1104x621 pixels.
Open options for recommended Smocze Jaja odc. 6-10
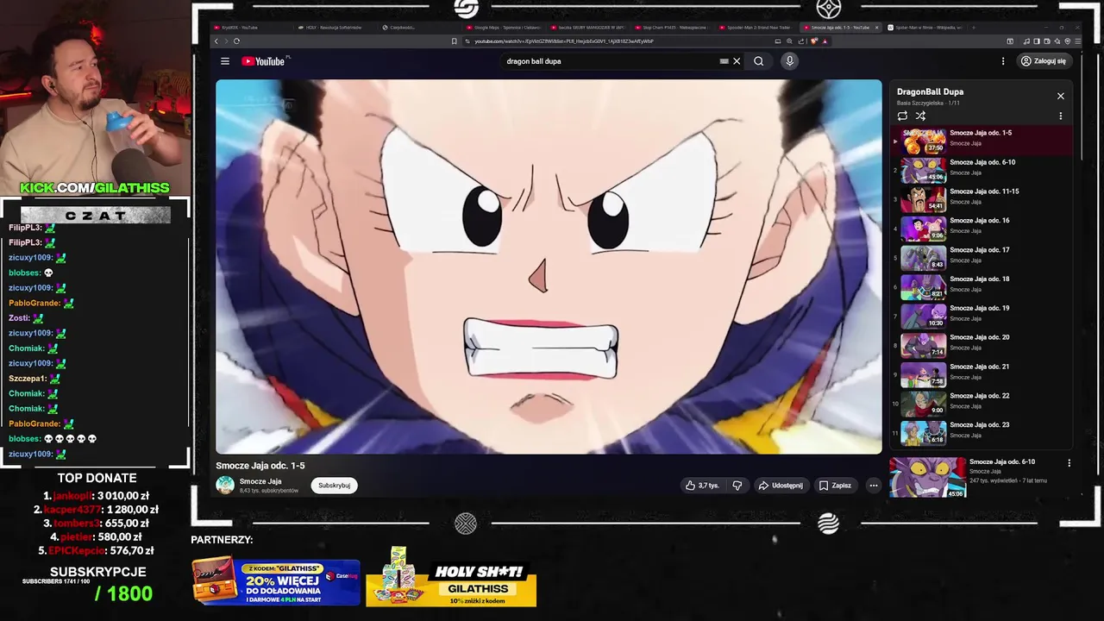click(1069, 463)
